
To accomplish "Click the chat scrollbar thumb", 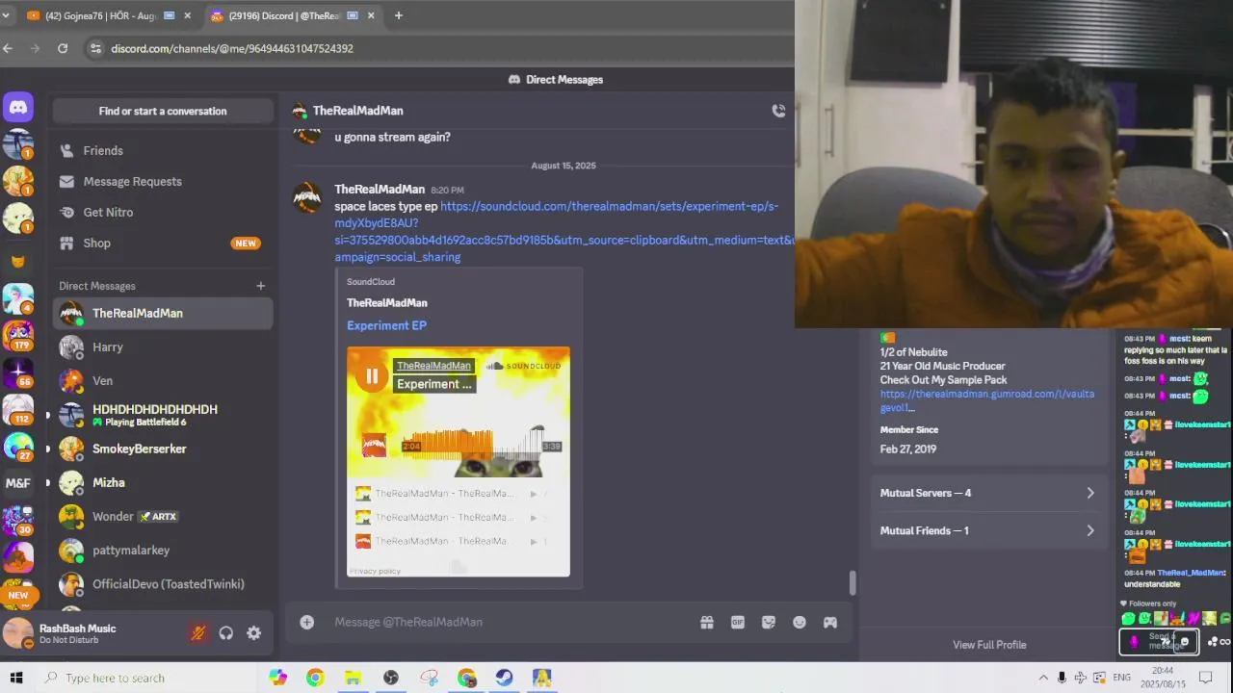I will (x=852, y=582).
